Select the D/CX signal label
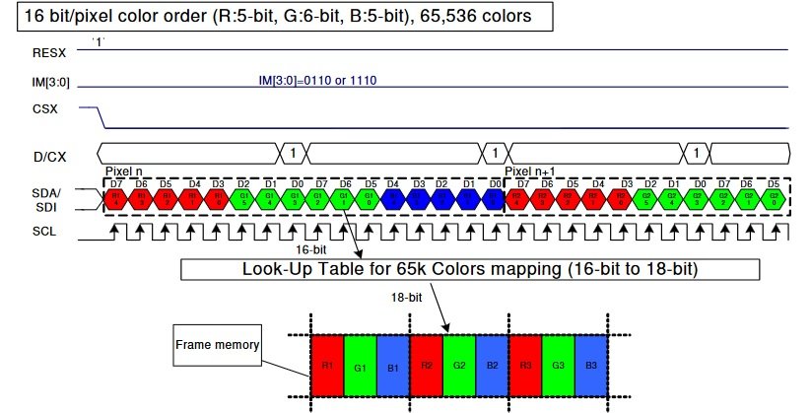 [49, 157]
